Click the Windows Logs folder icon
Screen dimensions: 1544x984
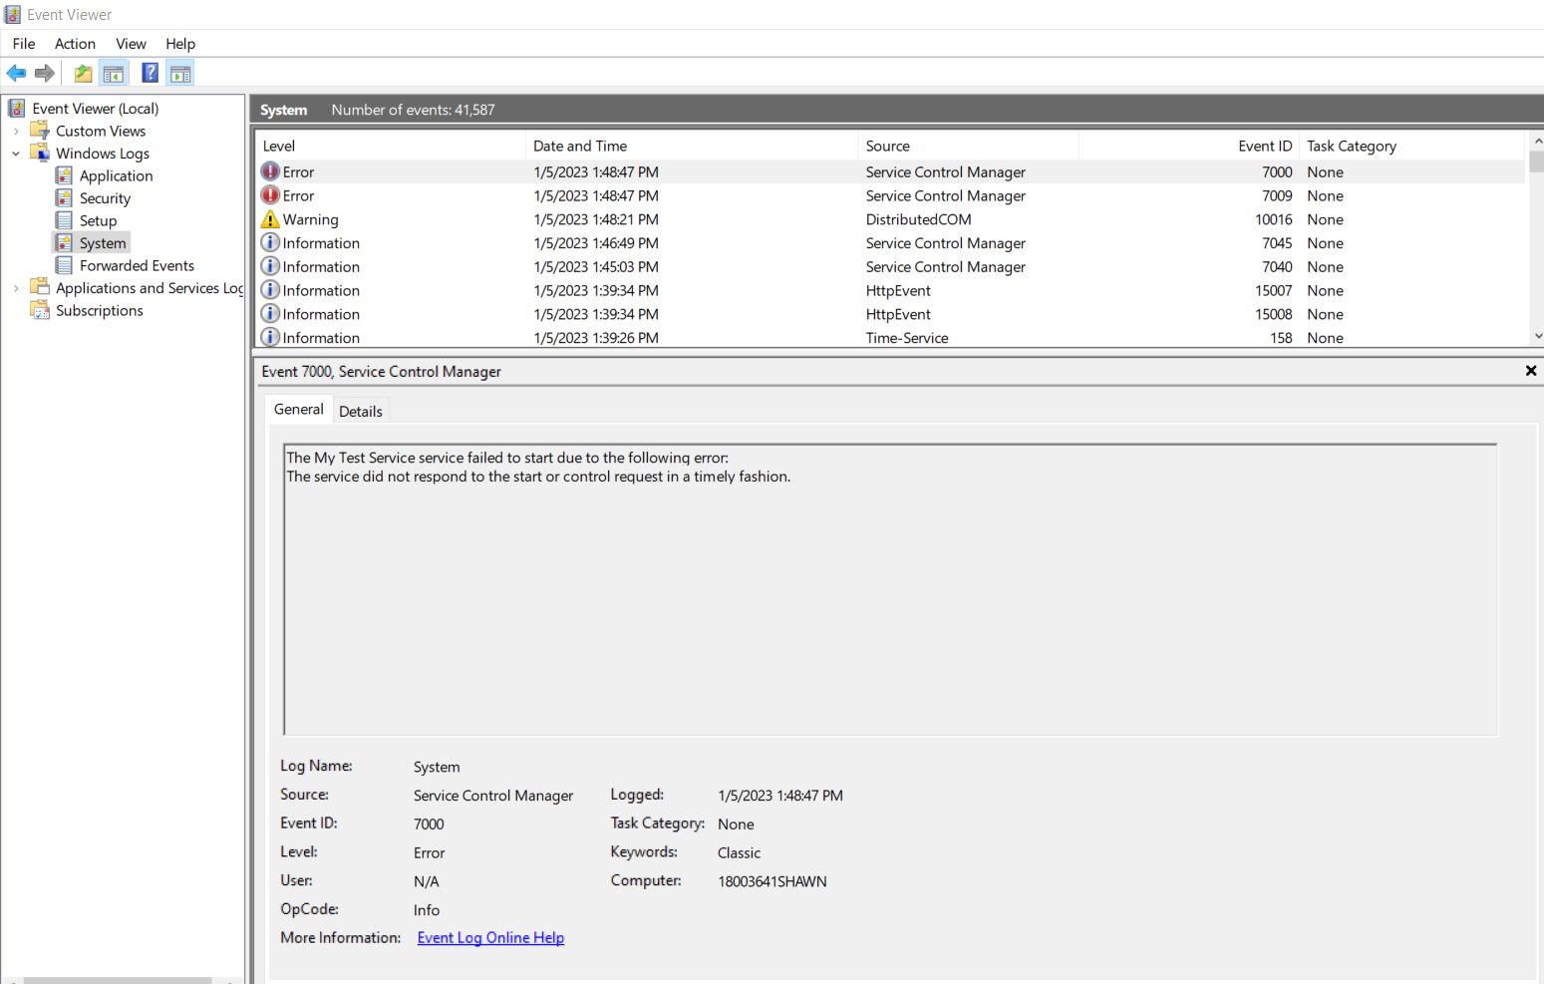tap(40, 153)
